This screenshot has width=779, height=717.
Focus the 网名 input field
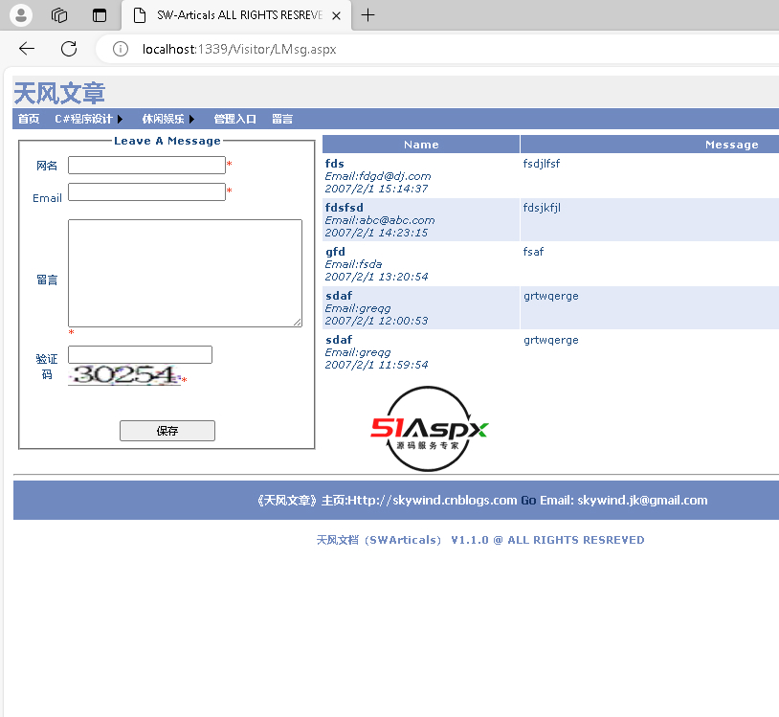click(x=146, y=165)
